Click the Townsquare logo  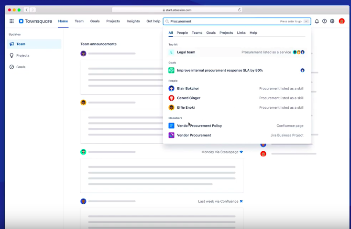35,21
